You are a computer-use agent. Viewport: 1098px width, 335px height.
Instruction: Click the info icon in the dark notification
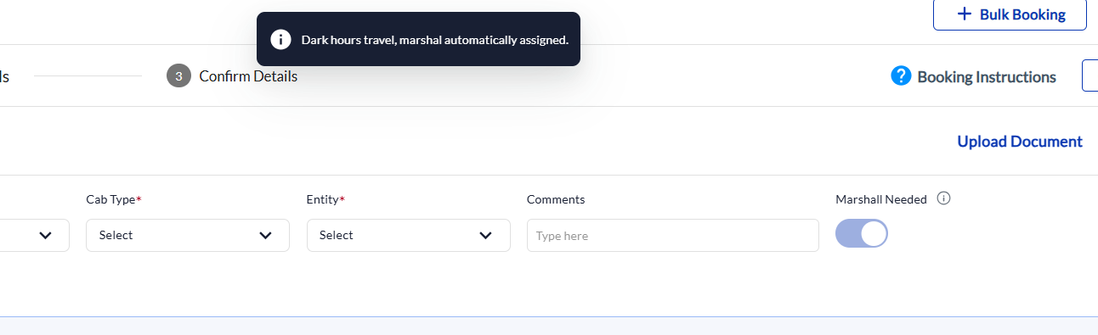pyautogui.click(x=280, y=39)
